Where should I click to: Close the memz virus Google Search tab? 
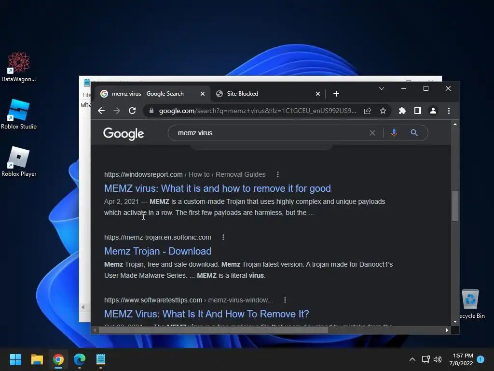(x=203, y=94)
